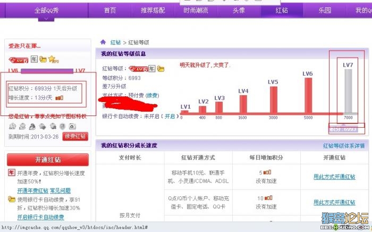This screenshot has height=232, width=372.
Task: Click the 爱迩只在那... username text
Action: click(x=24, y=46)
